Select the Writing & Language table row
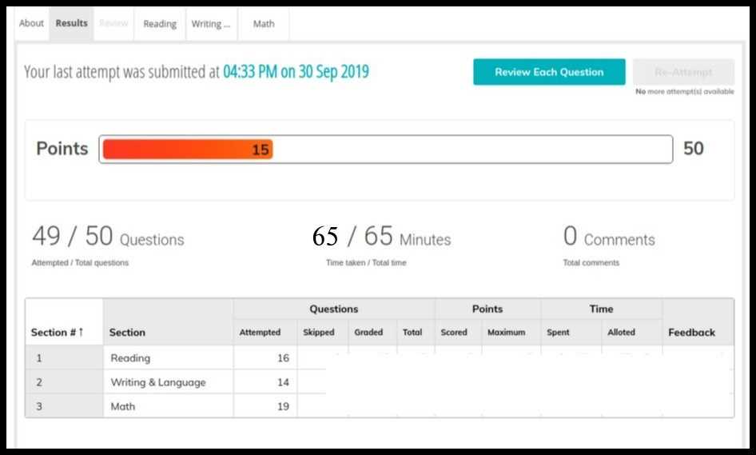The width and height of the screenshot is (756, 455). click(380, 381)
